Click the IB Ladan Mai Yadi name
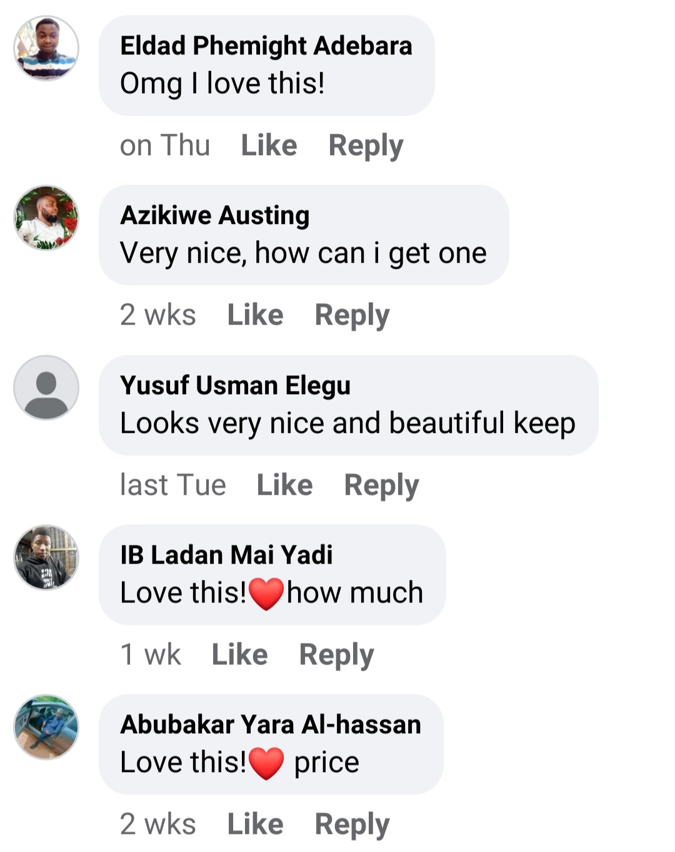675x852 pixels. (x=226, y=555)
